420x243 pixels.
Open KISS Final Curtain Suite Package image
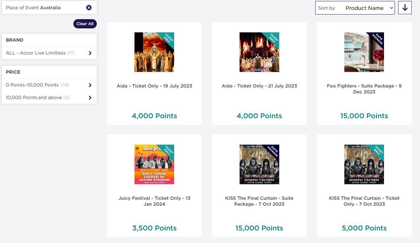(259, 164)
